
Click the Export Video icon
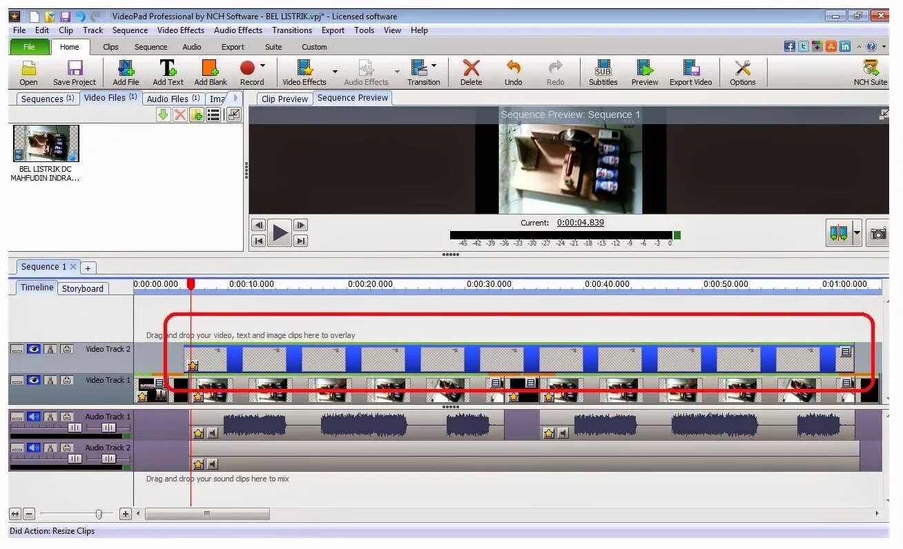click(x=690, y=72)
